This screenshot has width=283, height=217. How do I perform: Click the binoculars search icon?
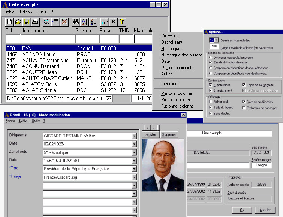pos(76,22)
